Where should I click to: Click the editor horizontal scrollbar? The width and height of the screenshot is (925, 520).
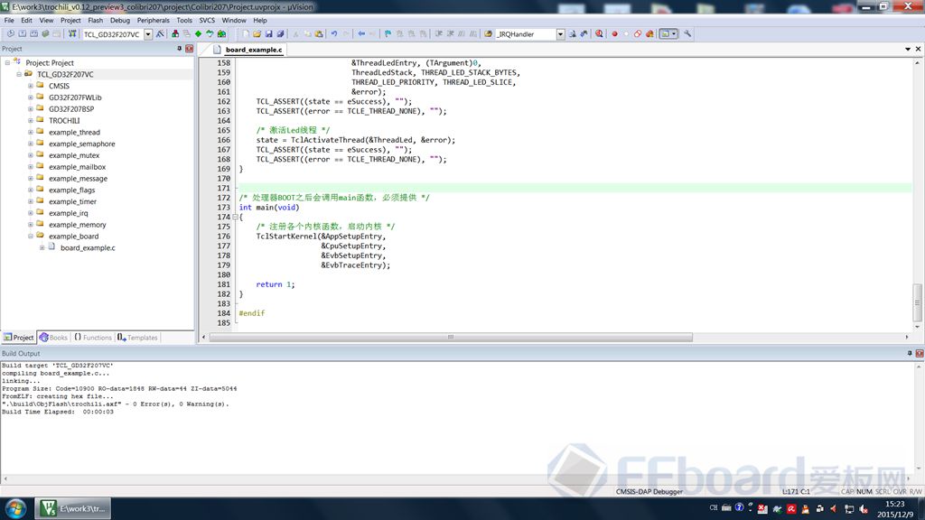click(x=452, y=337)
